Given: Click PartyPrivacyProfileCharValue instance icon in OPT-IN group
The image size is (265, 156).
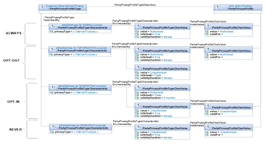Looking at the screenshot, I should pyautogui.click(x=209, y=106).
